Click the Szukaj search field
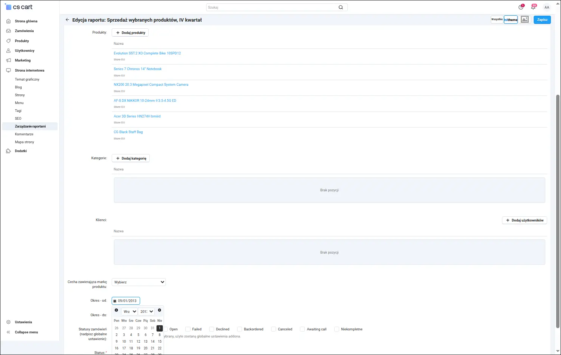This screenshot has width=561, height=355. [x=277, y=7]
